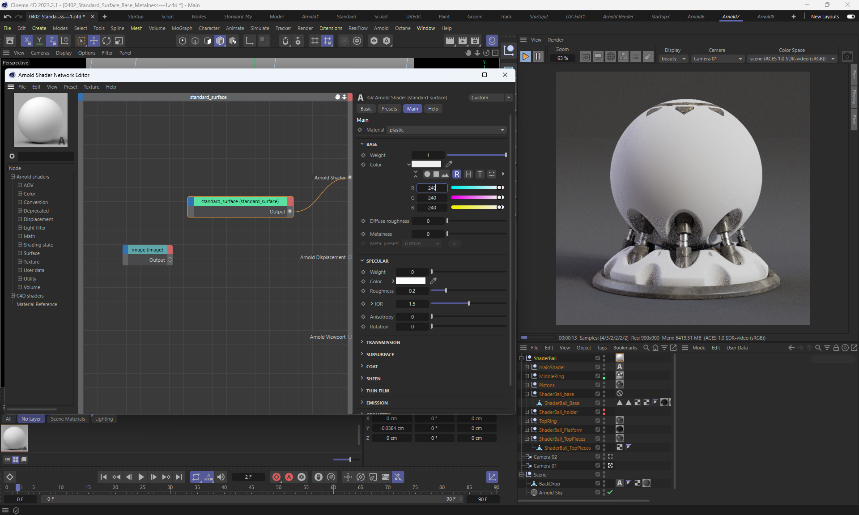
Task: Pick base color with the eyedropper
Action: point(449,164)
